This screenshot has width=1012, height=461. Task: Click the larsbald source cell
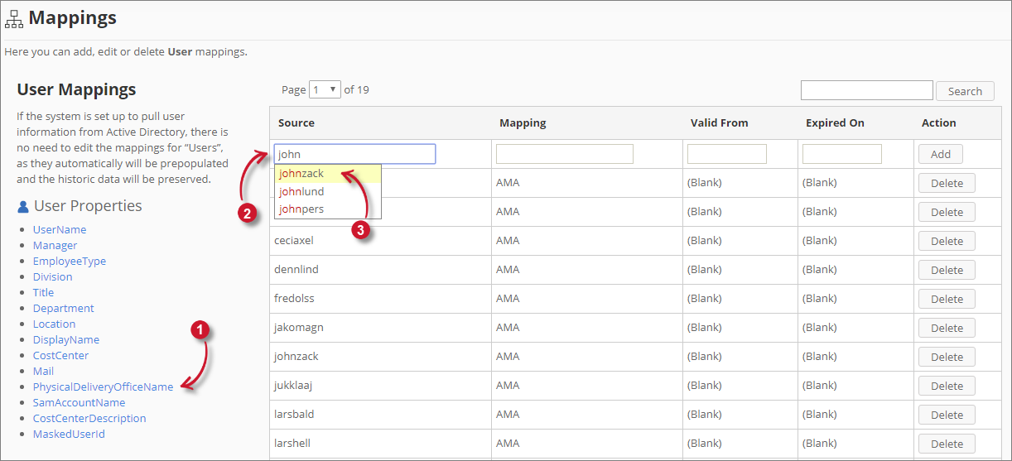(381, 415)
